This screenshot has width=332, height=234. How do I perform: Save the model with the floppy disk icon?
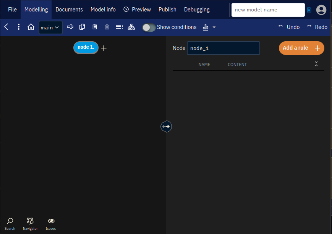[x=309, y=10]
